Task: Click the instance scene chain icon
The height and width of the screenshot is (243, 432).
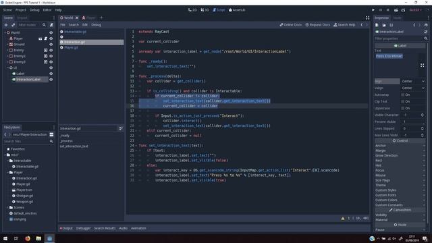Action: [x=13, y=25]
